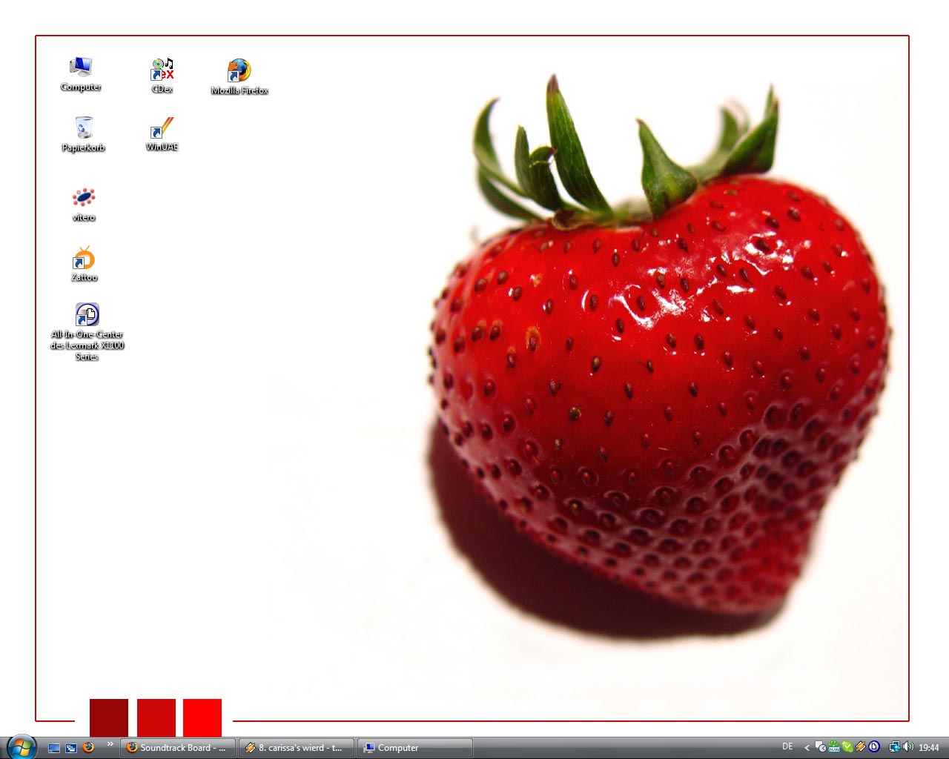
Task: Switch to the Computer window in taskbar
Action: click(414, 748)
